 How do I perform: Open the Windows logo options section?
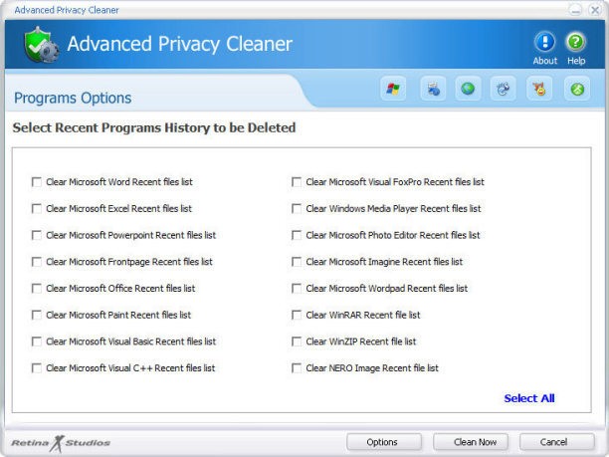tap(393, 89)
